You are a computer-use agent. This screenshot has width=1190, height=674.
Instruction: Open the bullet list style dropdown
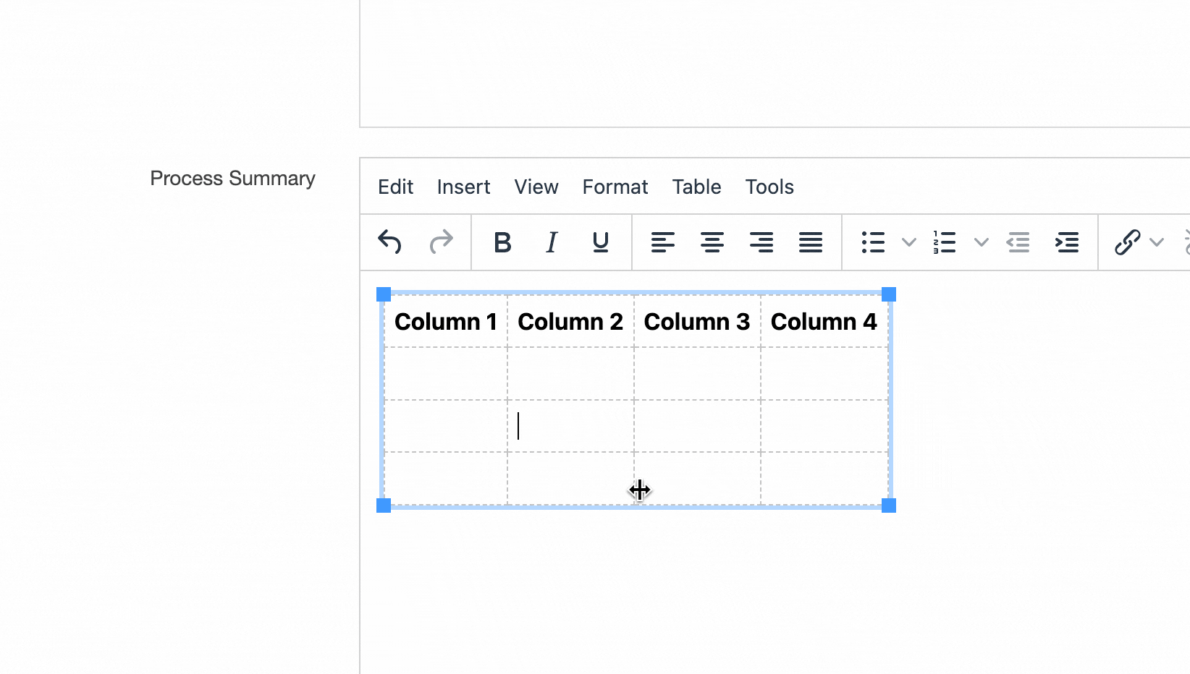point(908,242)
